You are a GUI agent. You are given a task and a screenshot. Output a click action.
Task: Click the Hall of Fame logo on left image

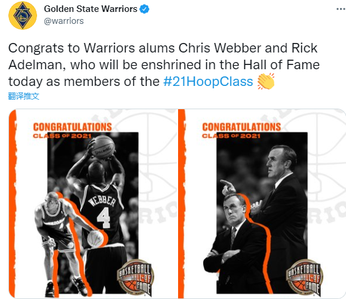click(x=136, y=278)
